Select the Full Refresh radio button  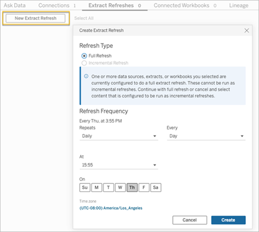[x=84, y=56]
